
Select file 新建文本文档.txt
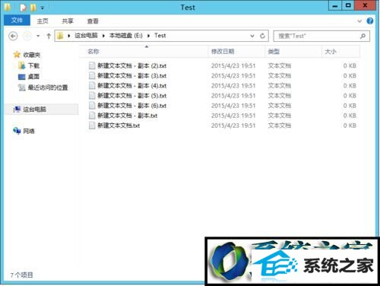[119, 126]
